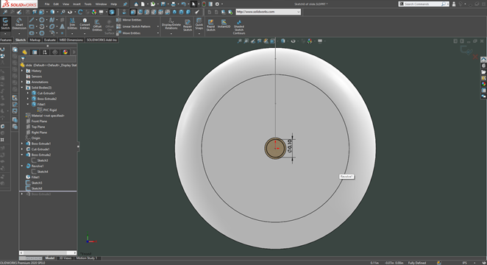Click the Repair Sketch tool
This screenshot has height=265, width=487.
click(x=188, y=25)
